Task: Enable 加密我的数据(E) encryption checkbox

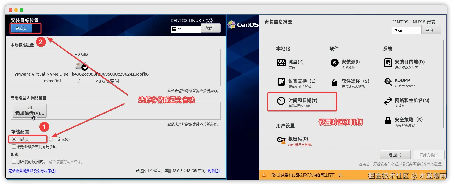Action: (14, 161)
